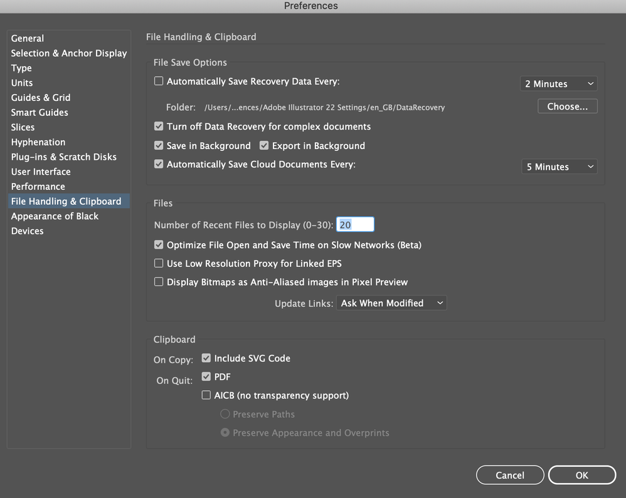Image resolution: width=626 pixels, height=498 pixels.
Task: Toggle Include SVG Code on copy
Action: (x=206, y=358)
